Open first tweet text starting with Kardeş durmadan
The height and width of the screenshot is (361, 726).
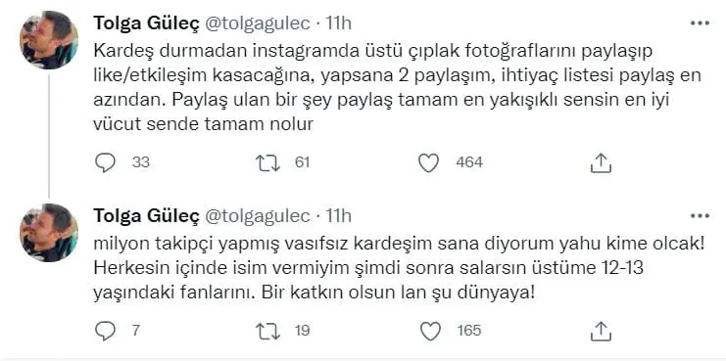pos(397,88)
